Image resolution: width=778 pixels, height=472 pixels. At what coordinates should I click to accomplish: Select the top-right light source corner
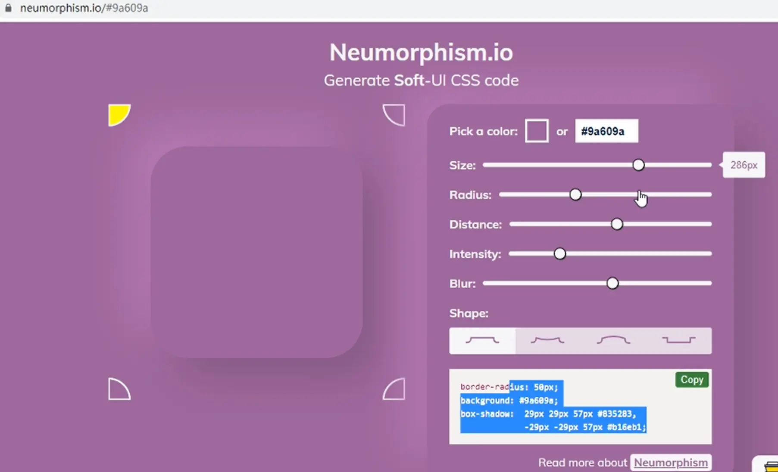pos(394,115)
